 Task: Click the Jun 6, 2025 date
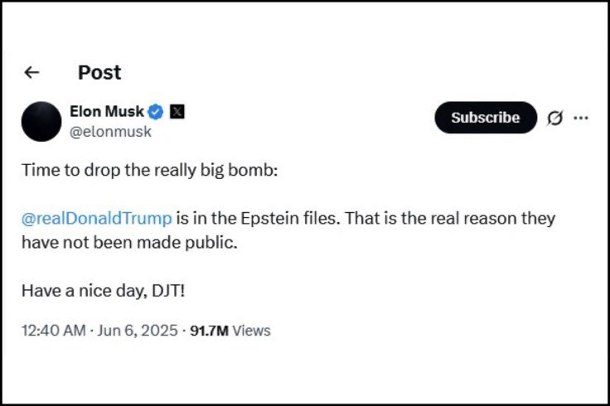[x=138, y=331]
